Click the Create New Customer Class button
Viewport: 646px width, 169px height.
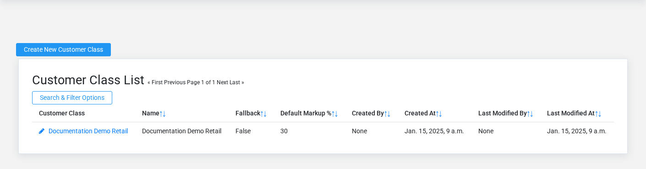point(63,49)
